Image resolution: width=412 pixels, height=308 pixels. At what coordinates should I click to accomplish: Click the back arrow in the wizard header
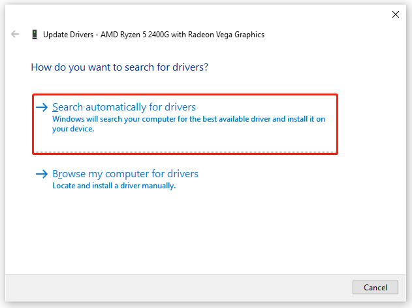click(15, 34)
